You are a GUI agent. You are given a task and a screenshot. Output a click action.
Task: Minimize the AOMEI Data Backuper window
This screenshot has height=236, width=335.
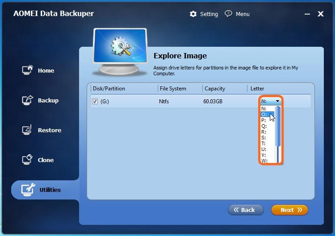pyautogui.click(x=307, y=14)
